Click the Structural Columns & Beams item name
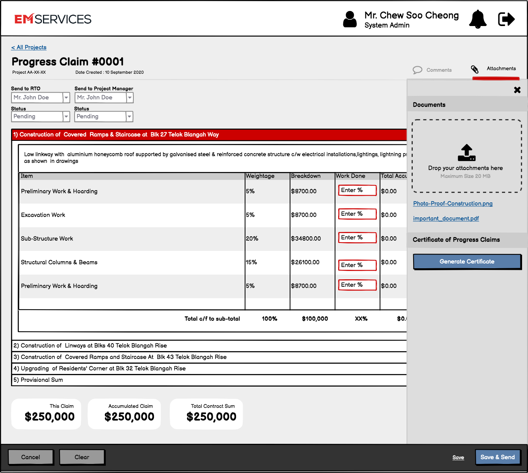 [59, 262]
